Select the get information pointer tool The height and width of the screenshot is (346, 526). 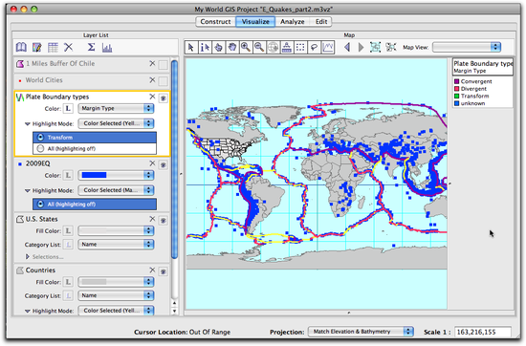coord(205,47)
